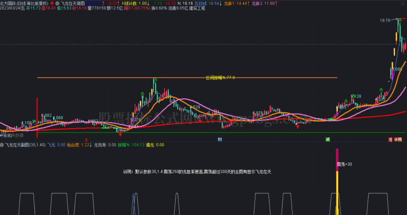Select the 飞龙在天简图 indicator name
Viewport: 407px width, 215px height.
pyautogui.click(x=72, y=3)
